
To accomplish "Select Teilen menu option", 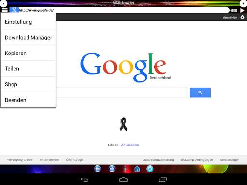I will [x=28, y=69].
